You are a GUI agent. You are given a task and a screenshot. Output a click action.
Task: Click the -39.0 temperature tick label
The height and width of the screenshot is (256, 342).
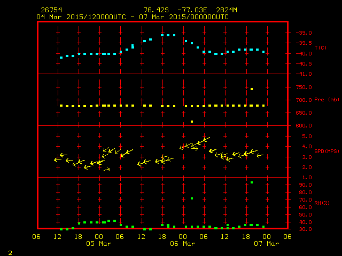click(304, 33)
